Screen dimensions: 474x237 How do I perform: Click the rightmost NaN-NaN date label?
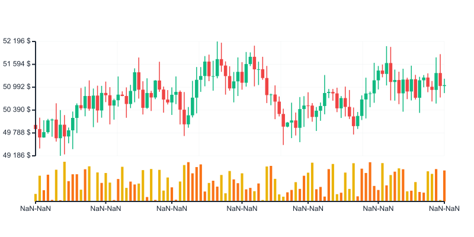click(x=444, y=209)
